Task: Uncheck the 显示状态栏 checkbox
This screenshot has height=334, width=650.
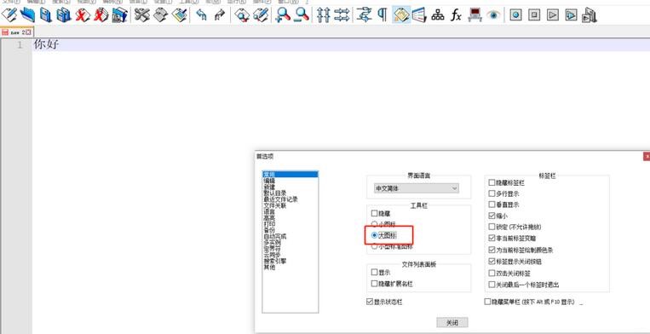Action: (x=370, y=302)
